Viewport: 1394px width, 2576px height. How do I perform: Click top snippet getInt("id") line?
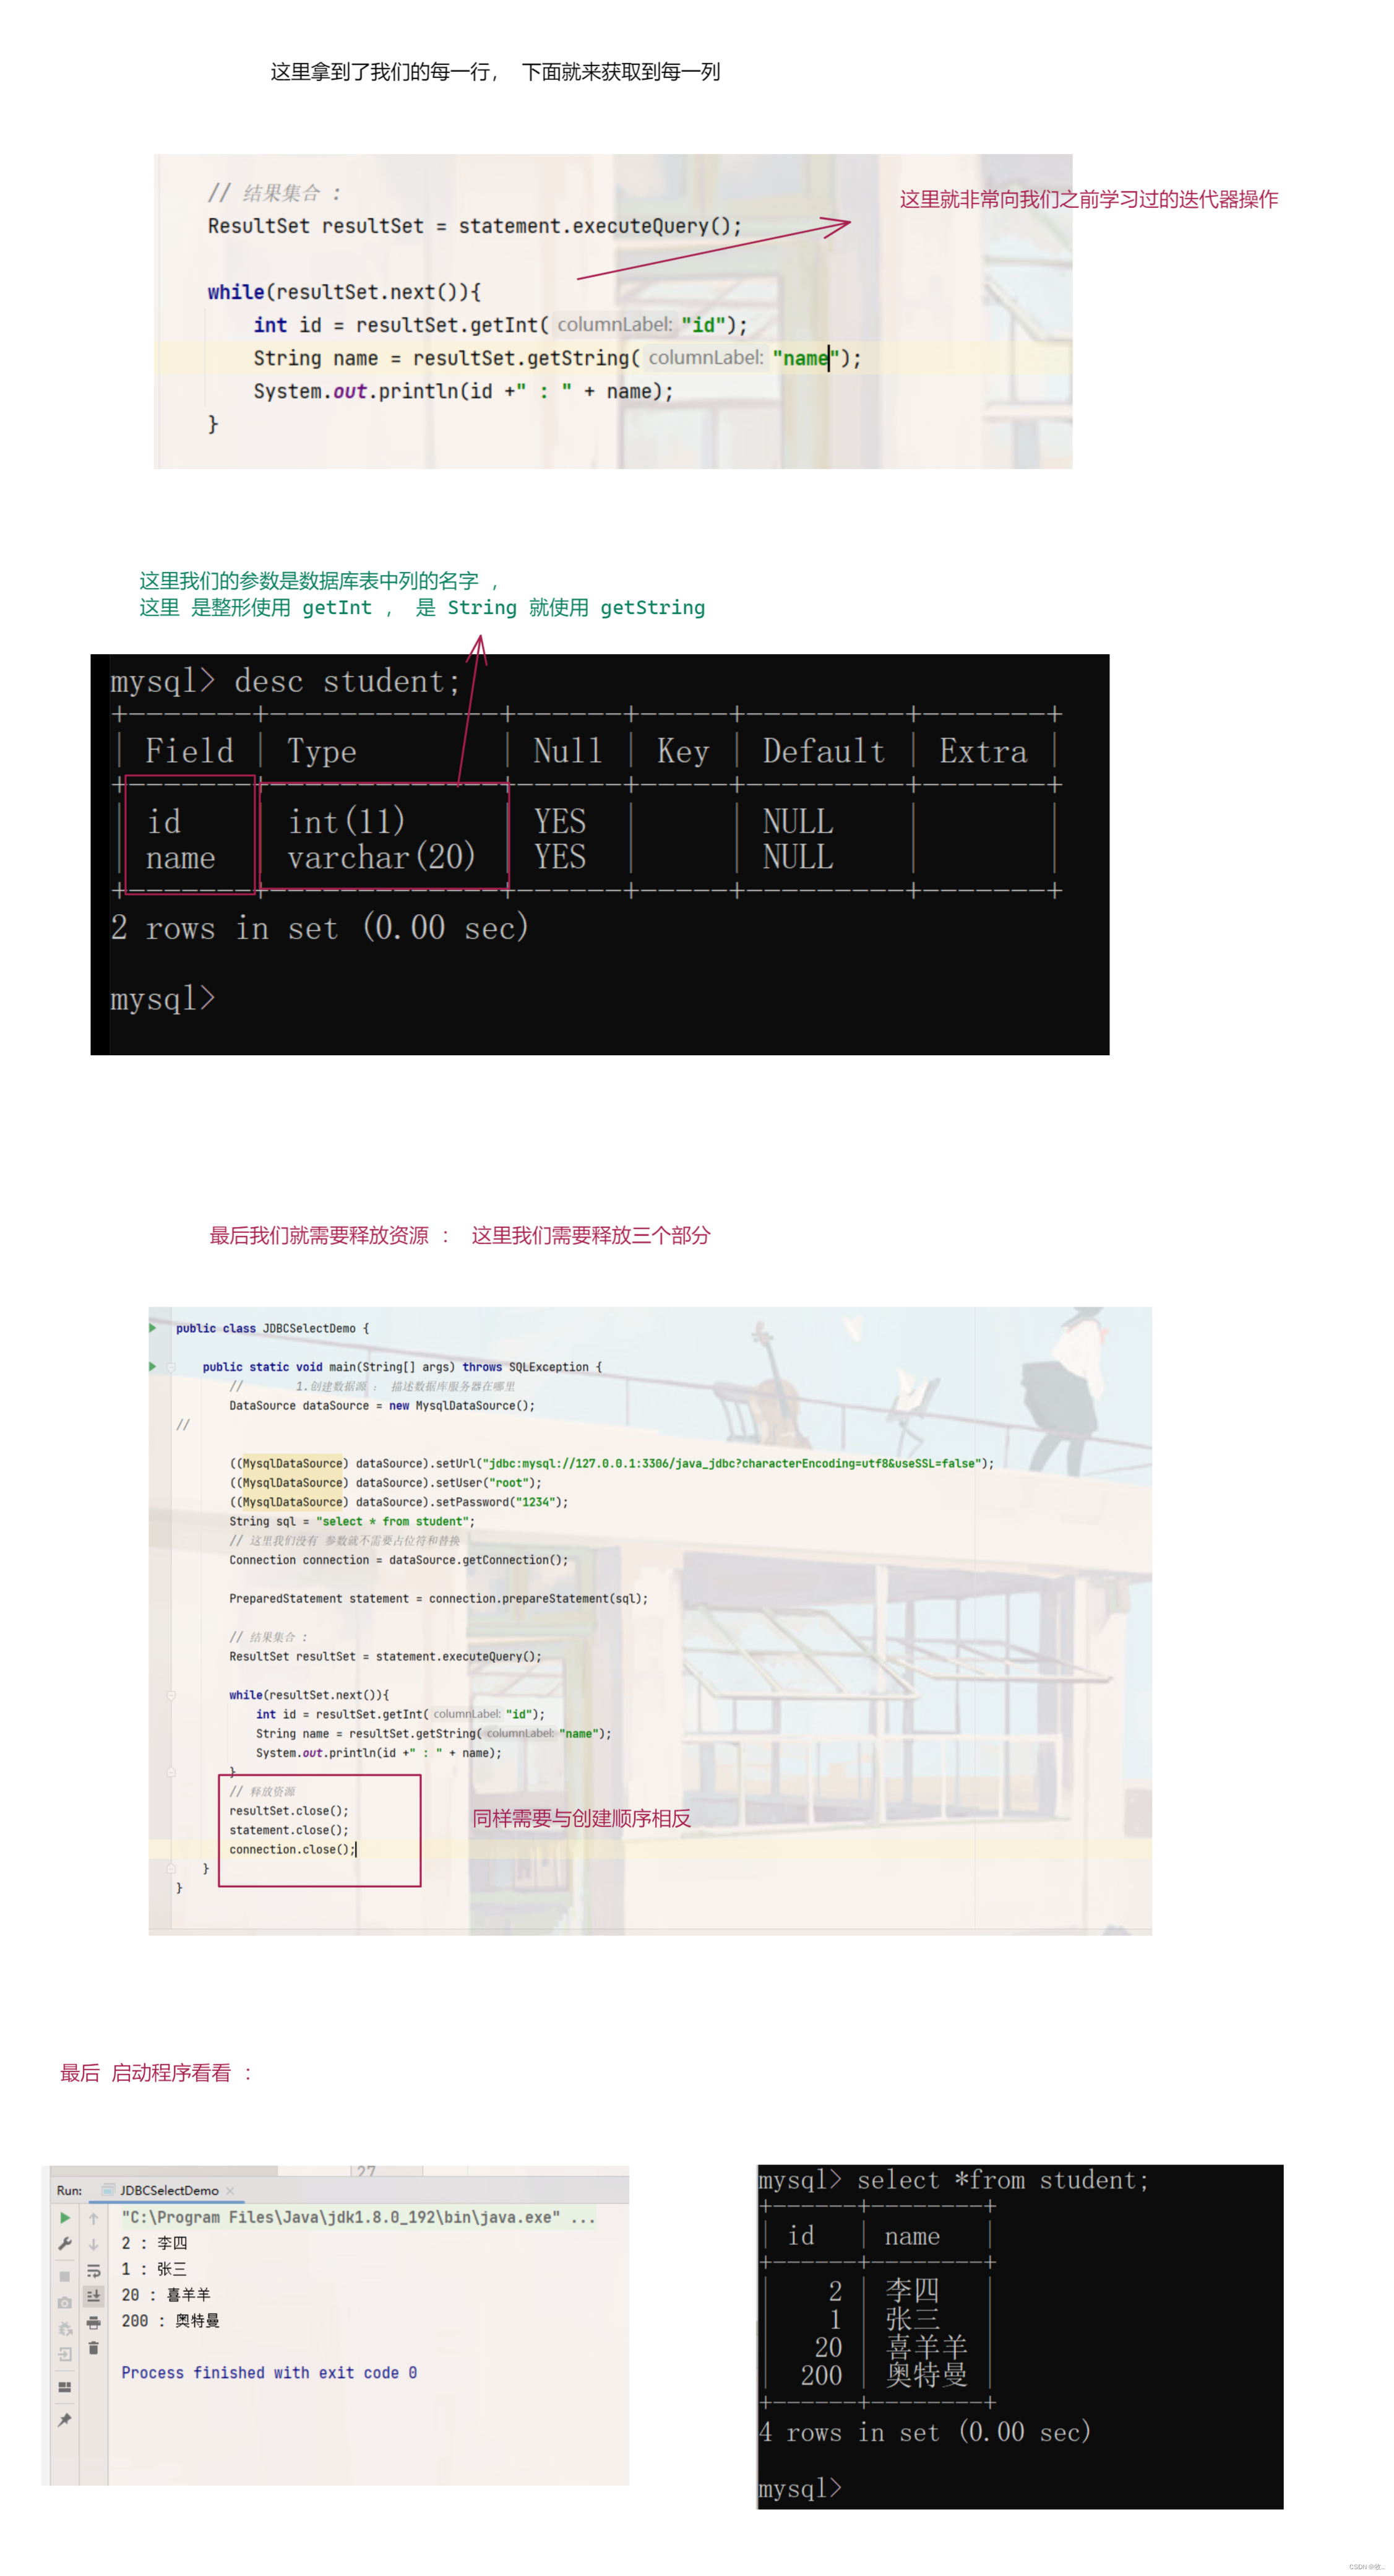click(x=500, y=325)
